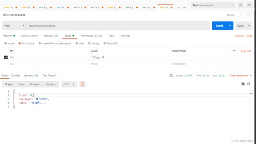Toggle line wrap icon next to JSON
The height and width of the screenshot is (144, 256).
click(x=82, y=84)
